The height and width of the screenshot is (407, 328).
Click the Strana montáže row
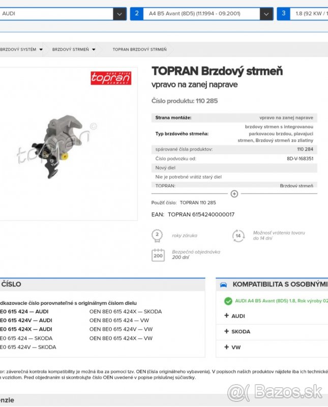point(234,118)
